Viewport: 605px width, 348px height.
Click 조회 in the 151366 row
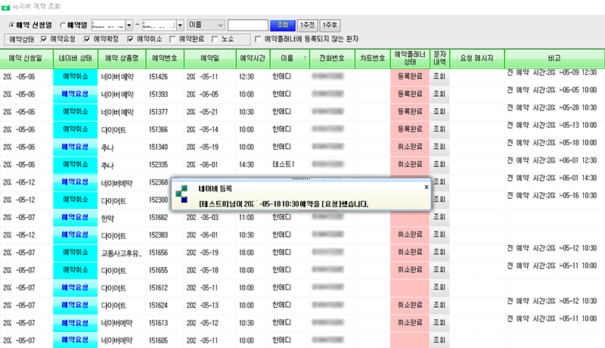click(439, 129)
